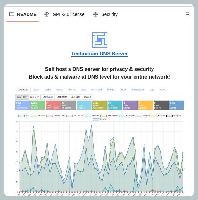Image resolution: width=198 pixels, height=200 pixels.
Task: Click the red Server Failure stat tile
Action: pos(53,105)
